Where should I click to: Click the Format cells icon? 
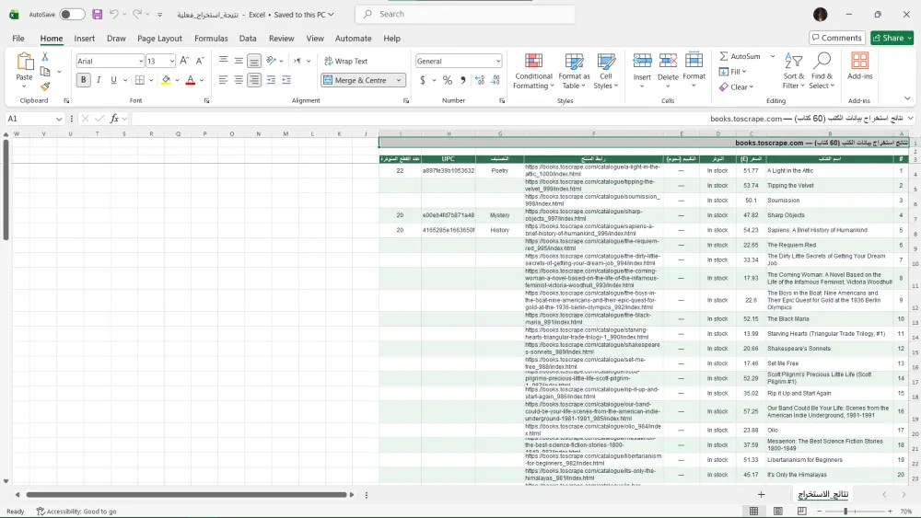click(x=694, y=61)
